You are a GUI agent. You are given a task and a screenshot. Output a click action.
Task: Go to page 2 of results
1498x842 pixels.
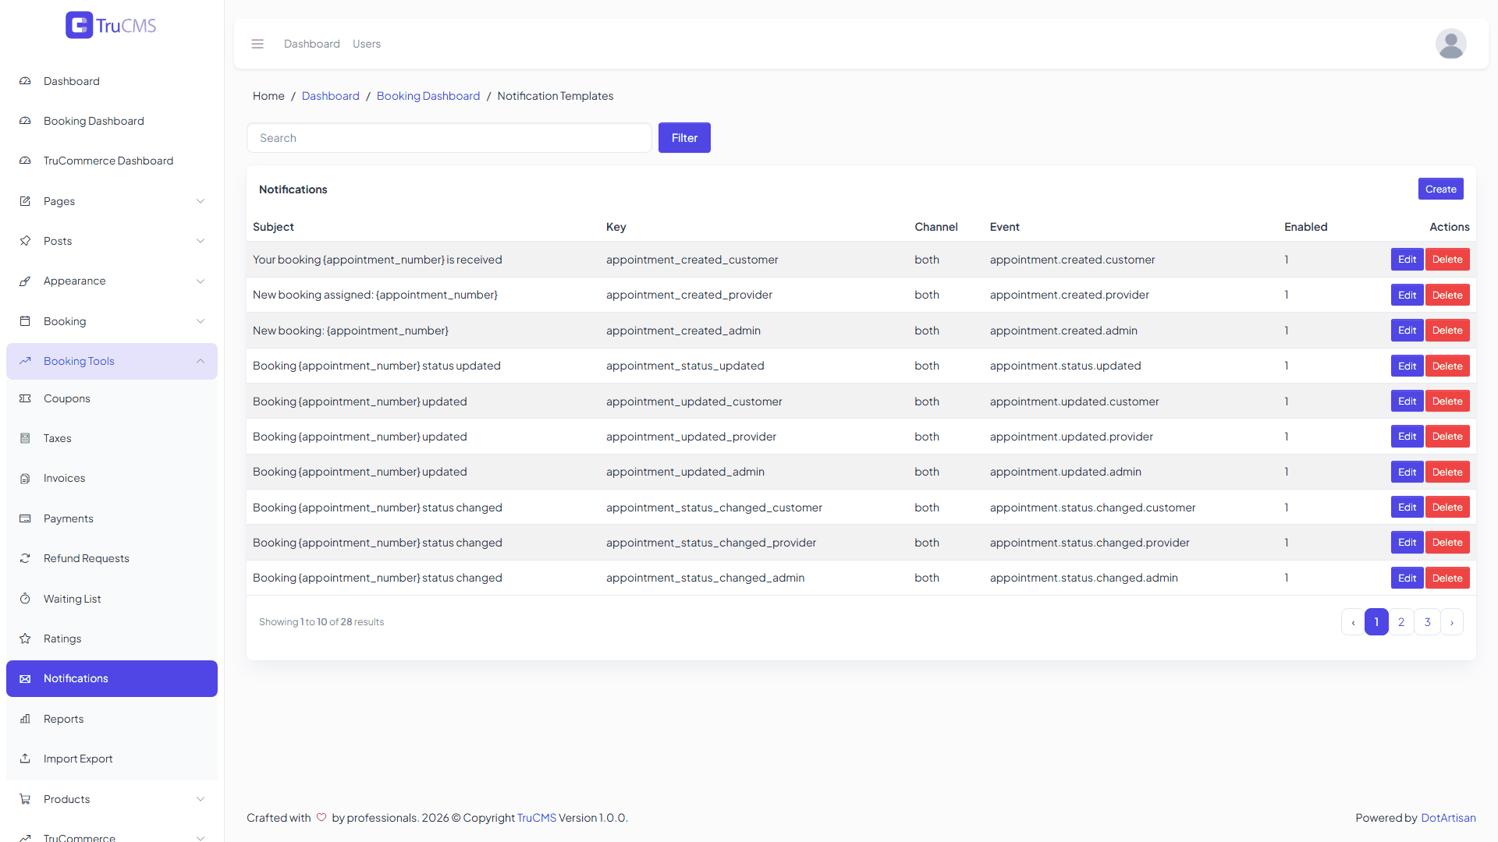(1401, 622)
